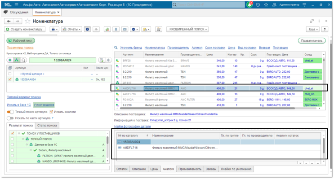Click the magnifier icon near article field

23,60
